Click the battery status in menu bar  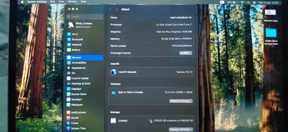[232, 2]
